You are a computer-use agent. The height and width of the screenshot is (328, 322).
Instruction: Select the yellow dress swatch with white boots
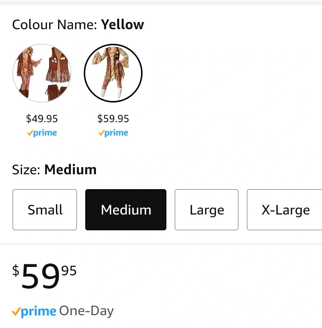click(x=113, y=73)
